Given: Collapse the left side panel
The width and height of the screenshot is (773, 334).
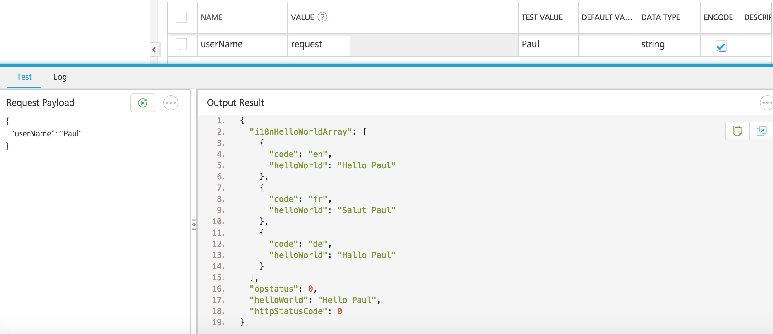Looking at the screenshot, I should point(153,50).
